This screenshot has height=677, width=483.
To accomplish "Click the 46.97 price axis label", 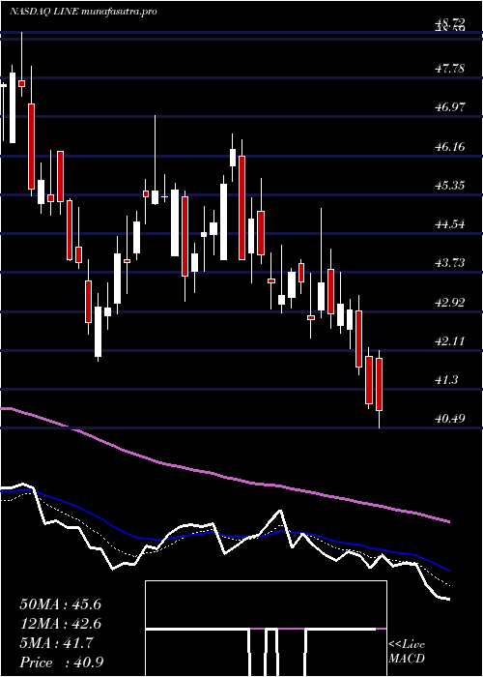I will tap(450, 107).
